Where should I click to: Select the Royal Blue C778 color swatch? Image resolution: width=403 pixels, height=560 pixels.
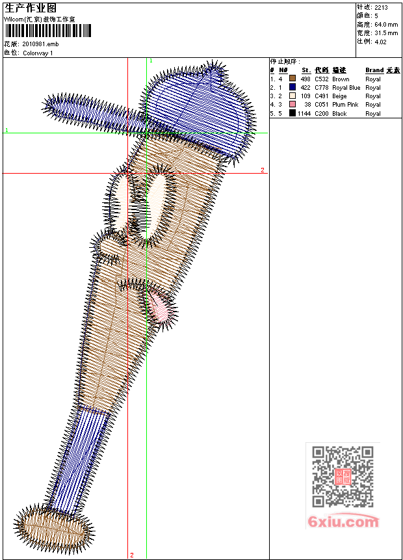[x=292, y=87]
